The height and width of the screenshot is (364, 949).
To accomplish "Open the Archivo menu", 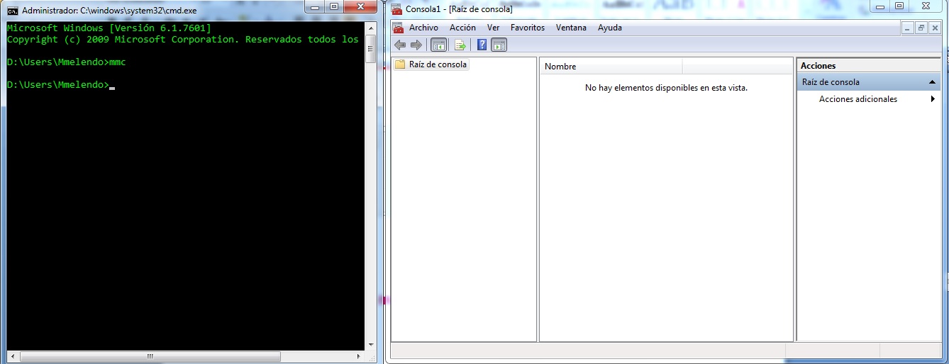I will point(423,28).
